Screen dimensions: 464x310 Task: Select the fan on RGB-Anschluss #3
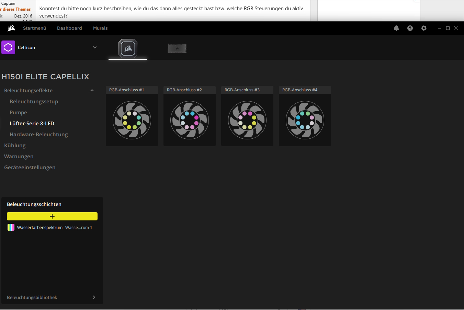point(247,120)
